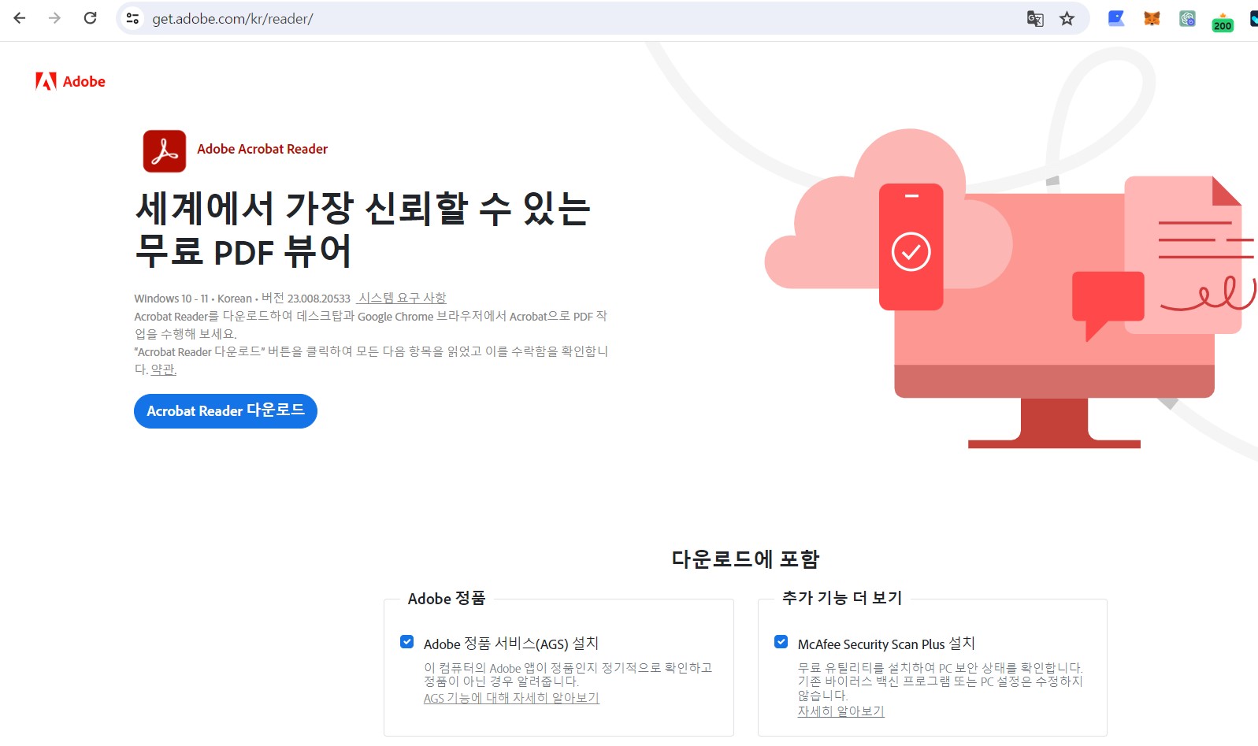Open site information icon in address bar
The width and height of the screenshot is (1258, 746).
132,18
